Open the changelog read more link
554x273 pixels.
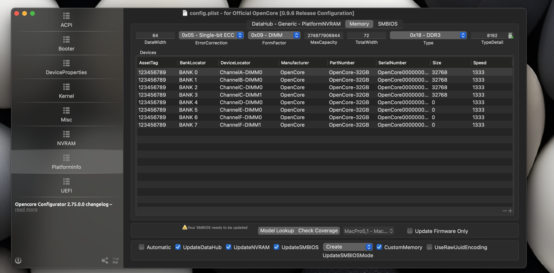click(26, 210)
